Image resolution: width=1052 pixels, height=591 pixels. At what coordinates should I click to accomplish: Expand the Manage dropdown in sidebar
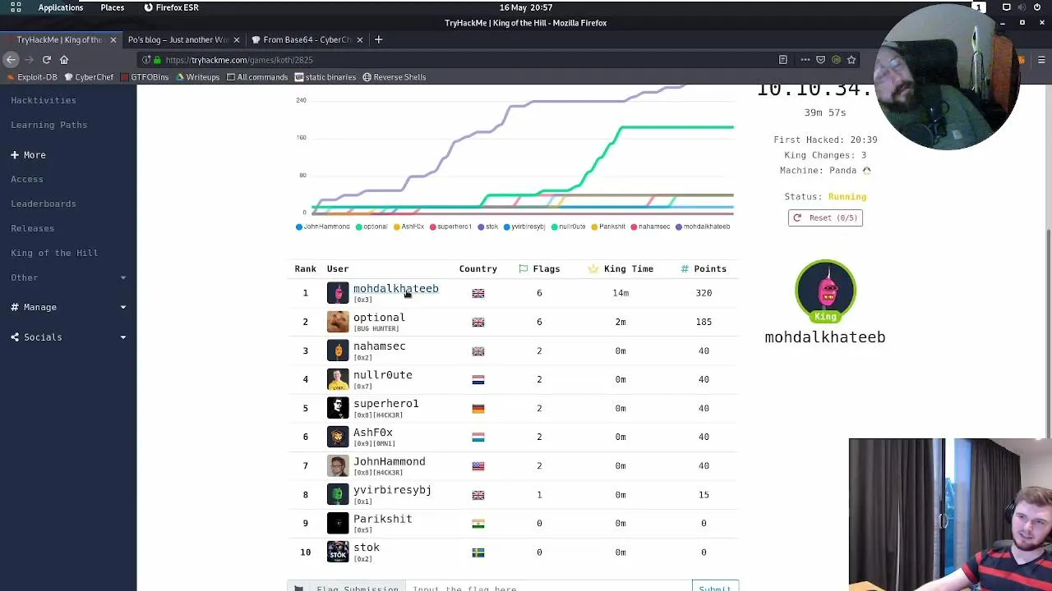(68, 307)
